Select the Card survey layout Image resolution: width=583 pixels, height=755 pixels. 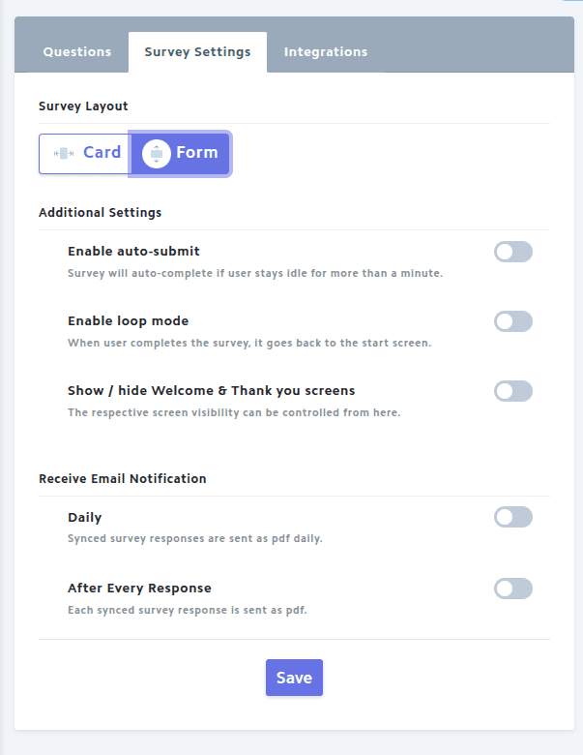pos(85,154)
